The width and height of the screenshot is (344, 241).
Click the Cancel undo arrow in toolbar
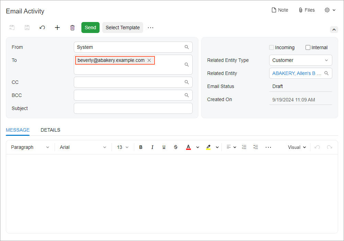click(42, 28)
